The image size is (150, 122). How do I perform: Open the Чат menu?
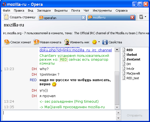(x=86, y=10)
